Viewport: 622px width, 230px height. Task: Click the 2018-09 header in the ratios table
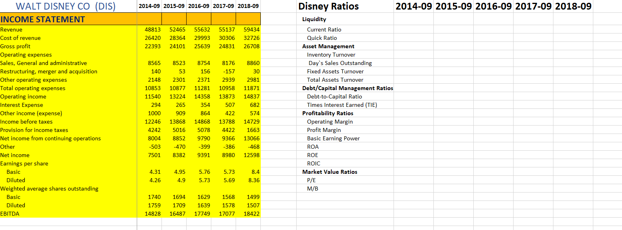573,6
